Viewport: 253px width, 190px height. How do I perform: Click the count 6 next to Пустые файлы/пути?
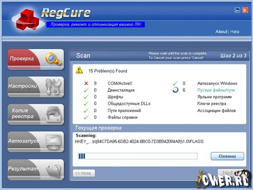pyautogui.click(x=184, y=90)
